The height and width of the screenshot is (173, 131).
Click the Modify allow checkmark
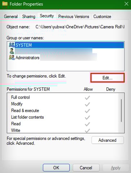coord(87,104)
